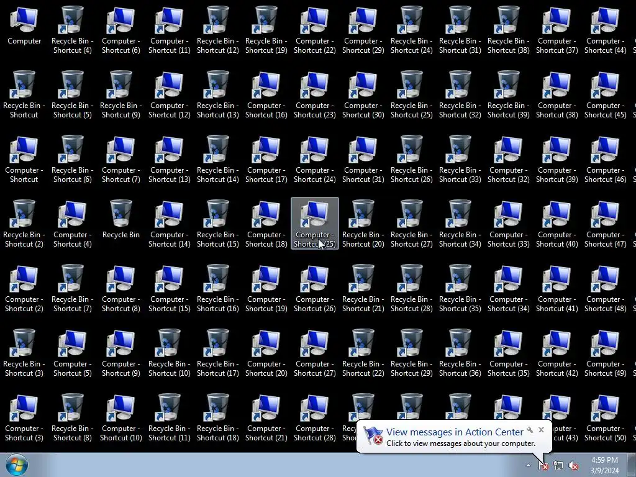Select Recycle Bin - Shortcut (10) icon

169,353
